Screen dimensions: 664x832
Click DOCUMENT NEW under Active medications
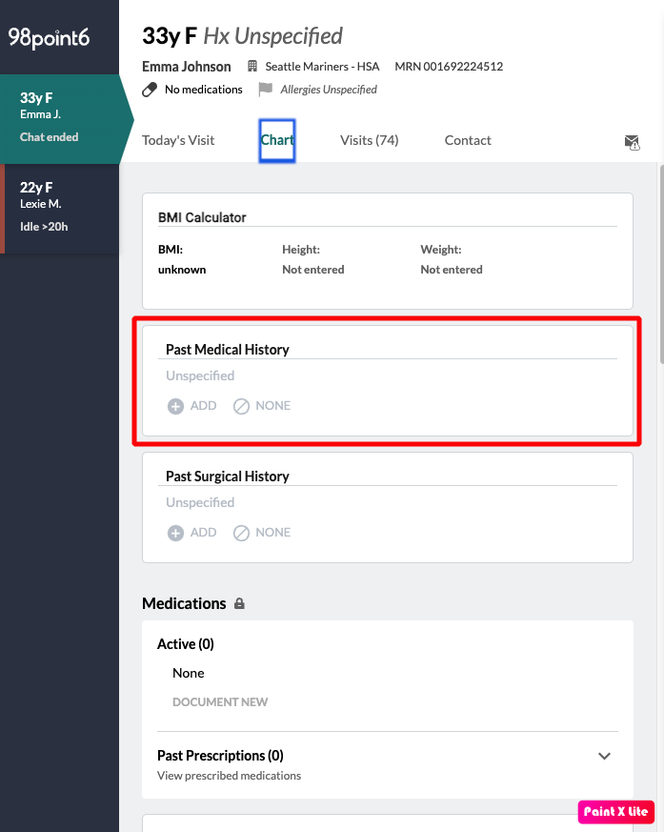point(220,702)
